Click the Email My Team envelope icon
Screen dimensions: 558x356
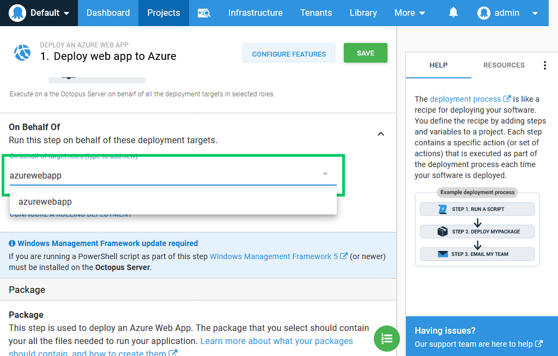442,254
